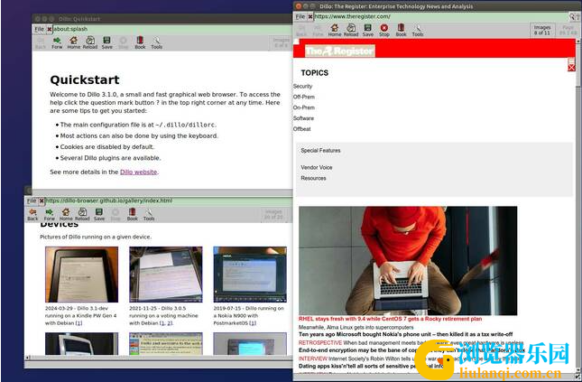This screenshot has height=382, width=582.
Task: Click Home icon in Quickstart window
Action: [x=73, y=41]
